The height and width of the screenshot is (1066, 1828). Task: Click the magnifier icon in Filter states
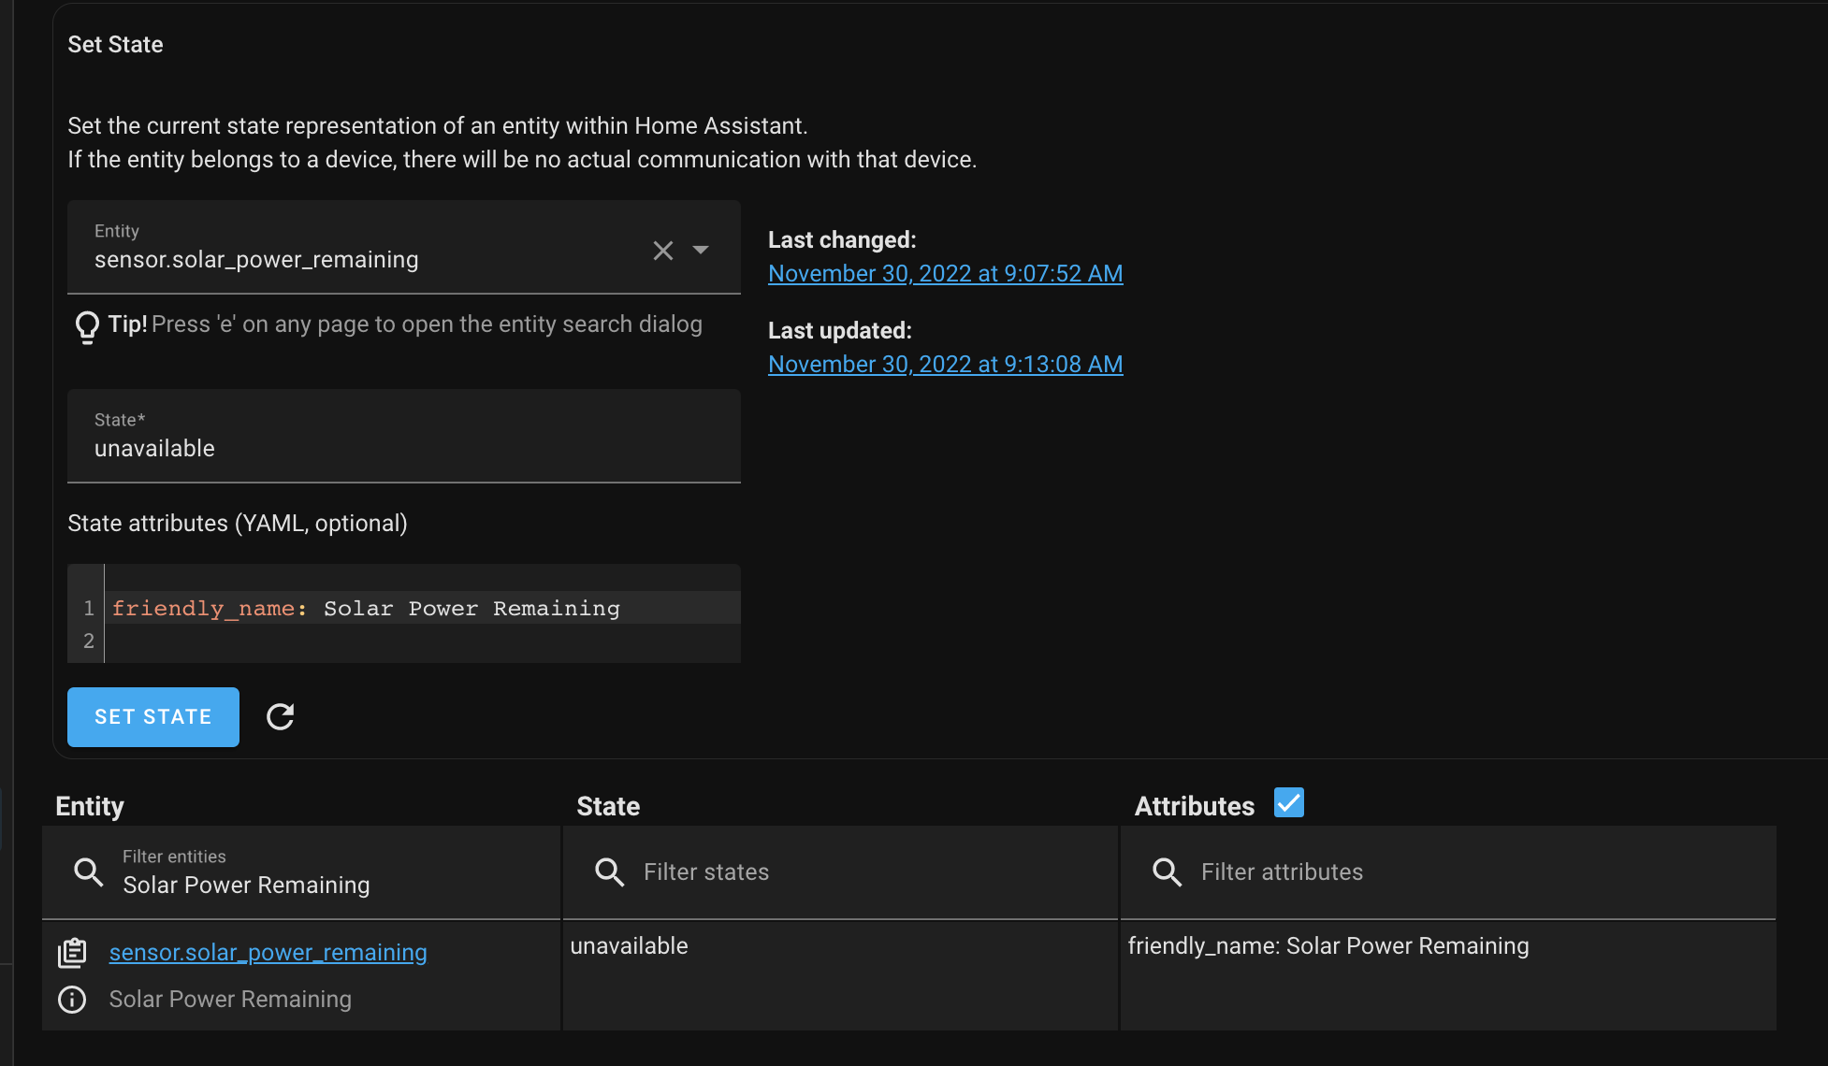coord(609,872)
